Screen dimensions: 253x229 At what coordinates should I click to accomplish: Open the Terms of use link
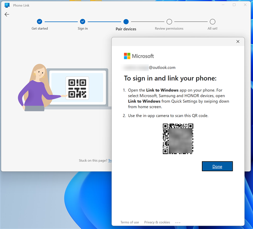[x=130, y=222]
